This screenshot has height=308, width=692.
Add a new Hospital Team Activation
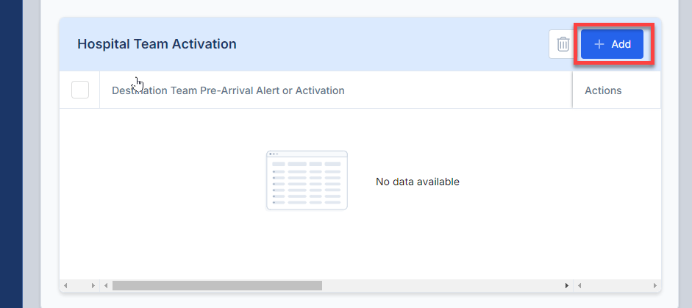(612, 44)
